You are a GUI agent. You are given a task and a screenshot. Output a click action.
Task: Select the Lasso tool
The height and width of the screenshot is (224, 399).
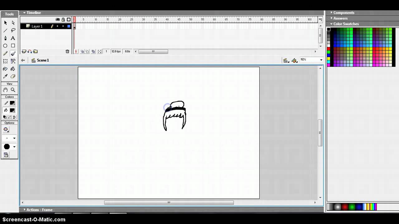(x=13, y=30)
